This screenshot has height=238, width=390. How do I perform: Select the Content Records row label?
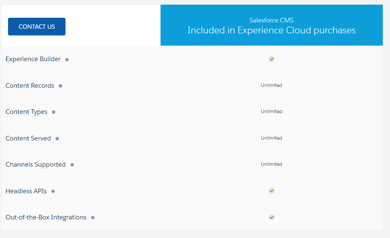30,86
